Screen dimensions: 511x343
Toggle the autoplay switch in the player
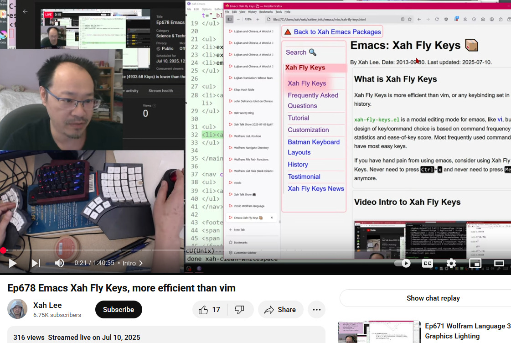point(402,263)
